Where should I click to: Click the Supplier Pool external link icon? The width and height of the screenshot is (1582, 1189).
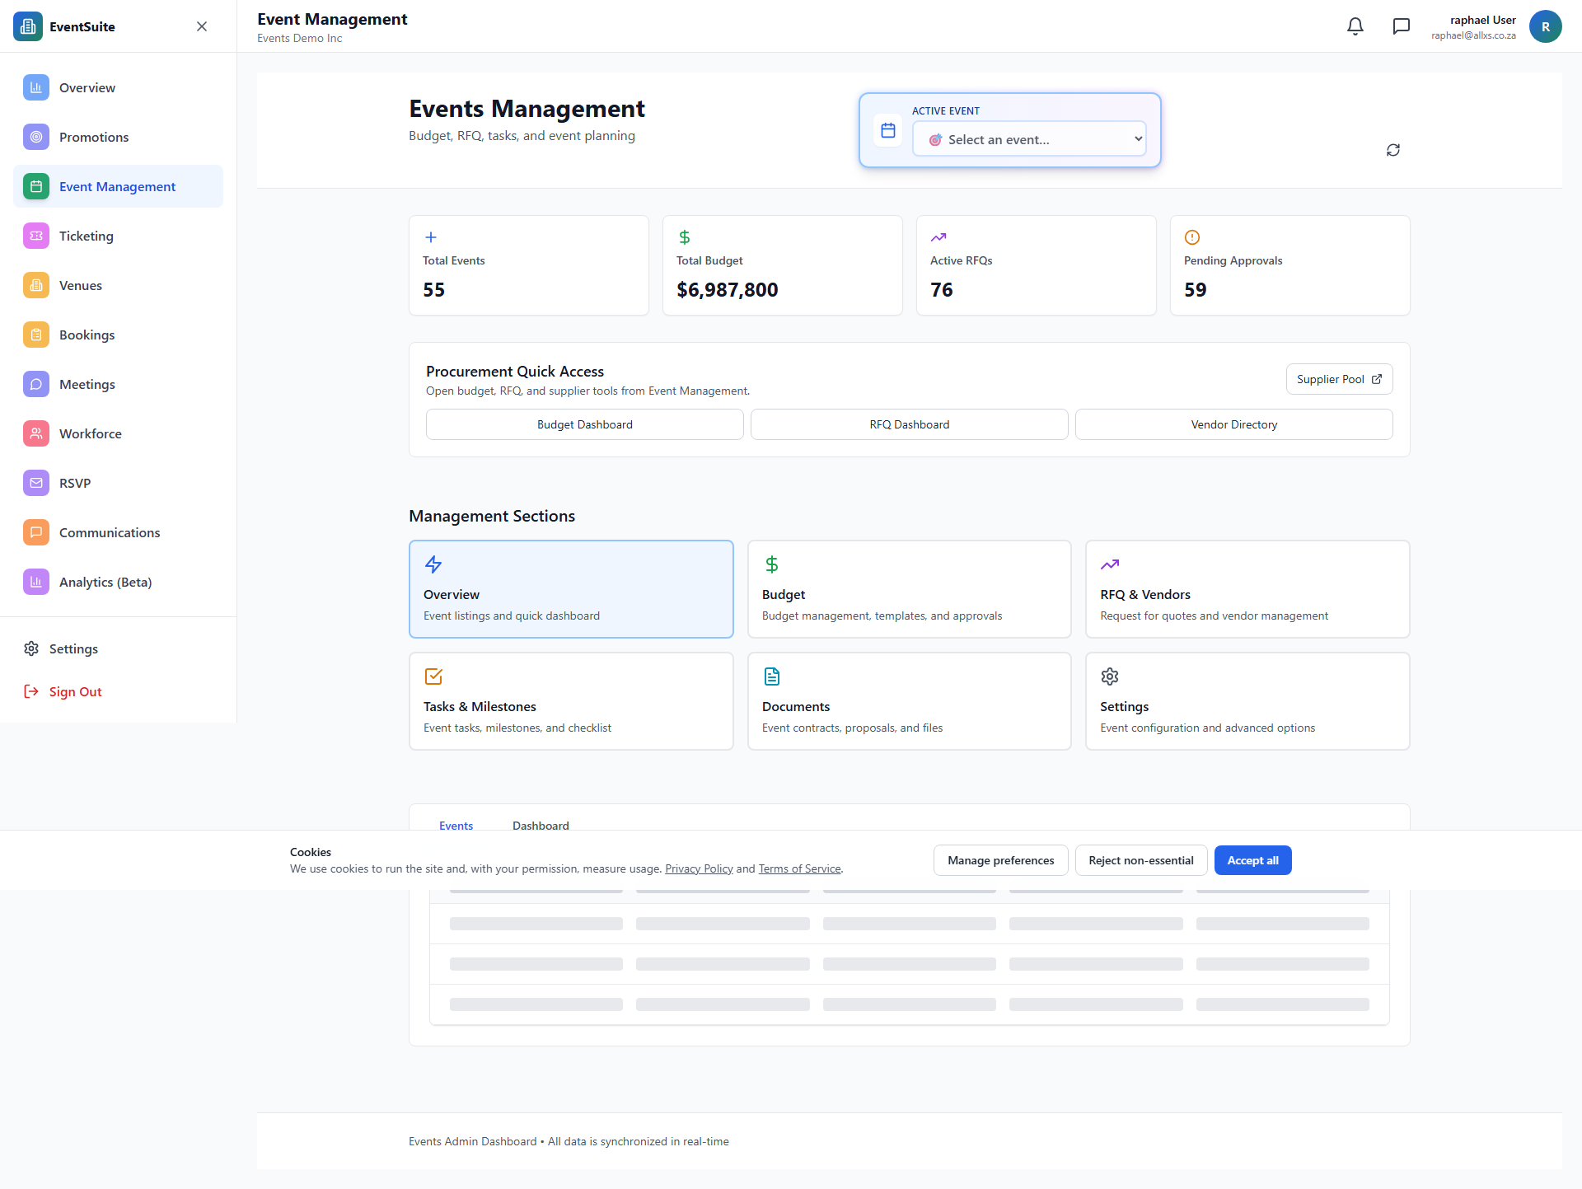[1376, 378]
